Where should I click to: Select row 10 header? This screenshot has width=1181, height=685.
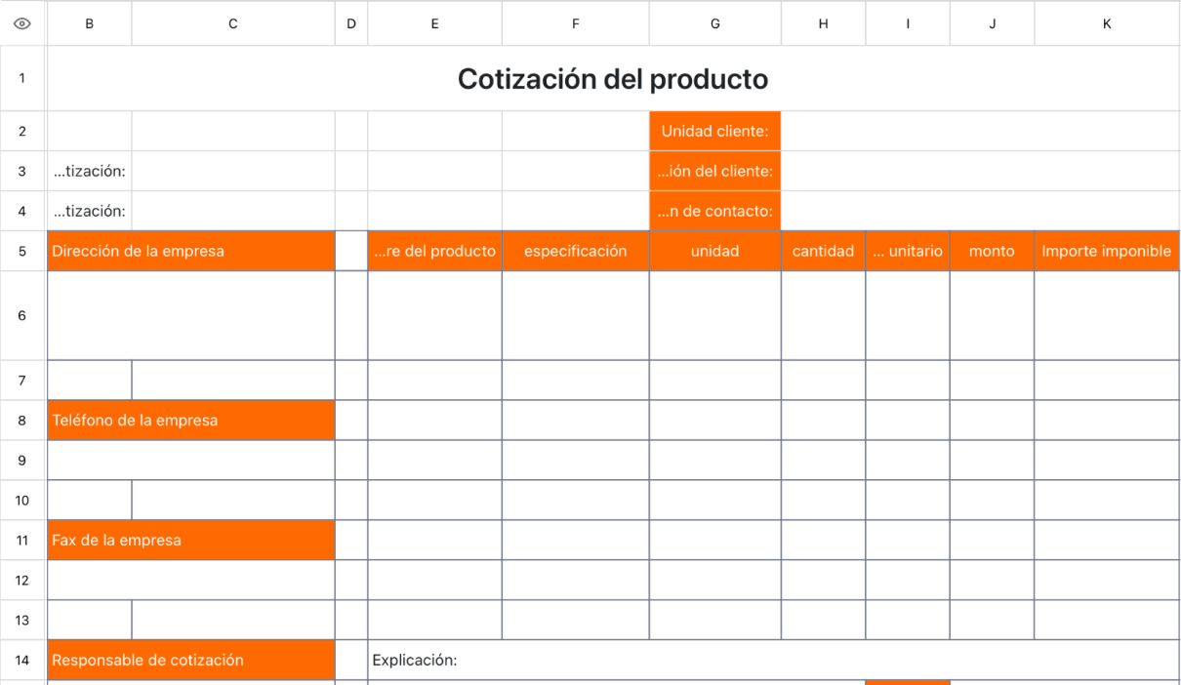pos(22,501)
